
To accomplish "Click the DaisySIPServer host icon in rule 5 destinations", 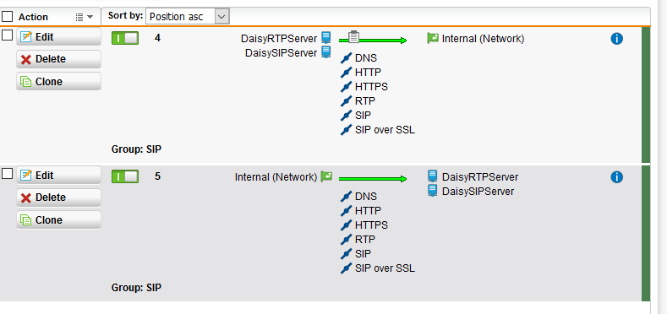I will point(432,191).
